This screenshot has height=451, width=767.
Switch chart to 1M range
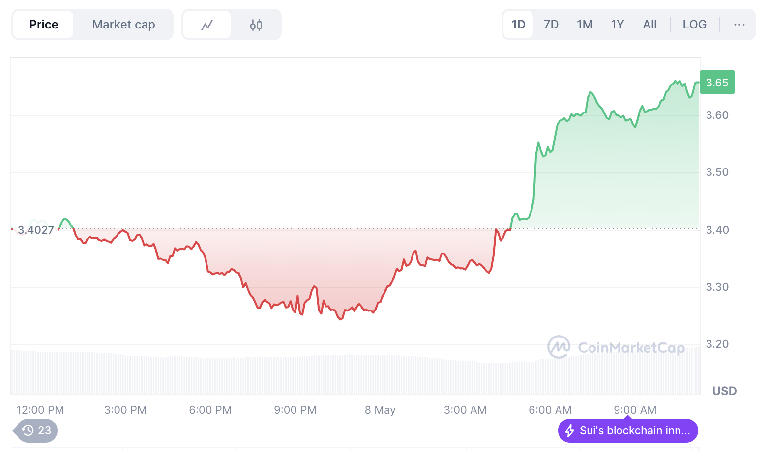[x=585, y=25]
